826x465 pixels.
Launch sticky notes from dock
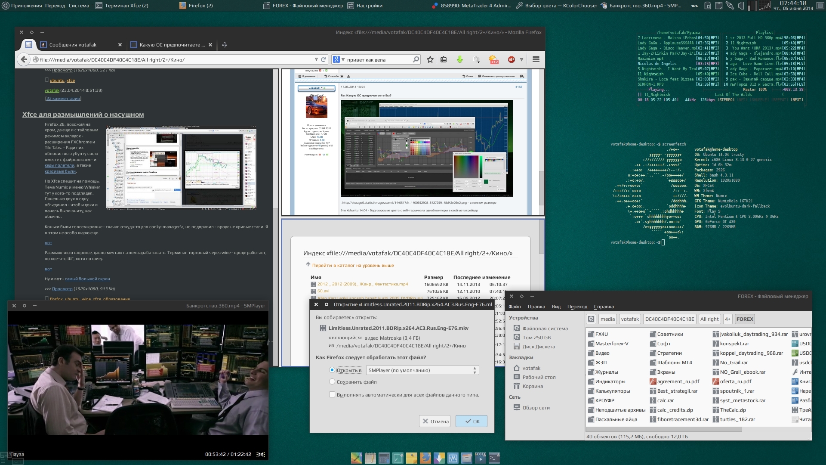point(411,458)
